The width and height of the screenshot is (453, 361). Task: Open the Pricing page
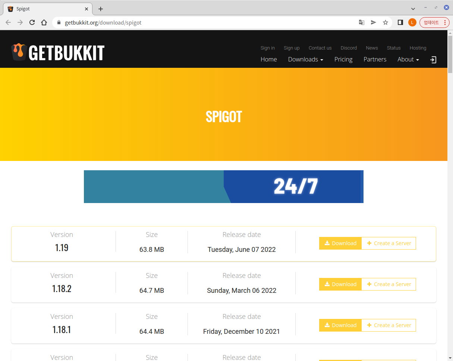[x=343, y=59]
